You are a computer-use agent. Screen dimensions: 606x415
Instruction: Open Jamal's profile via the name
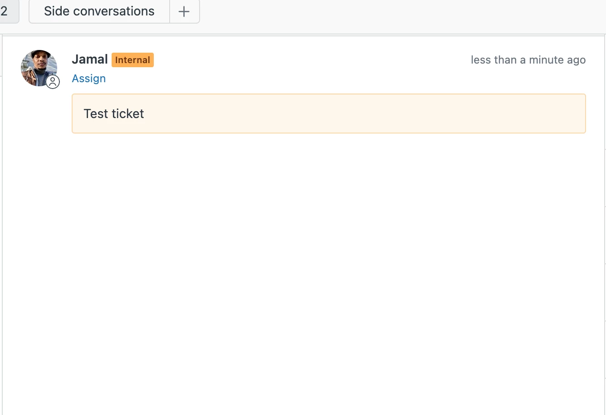[90, 59]
